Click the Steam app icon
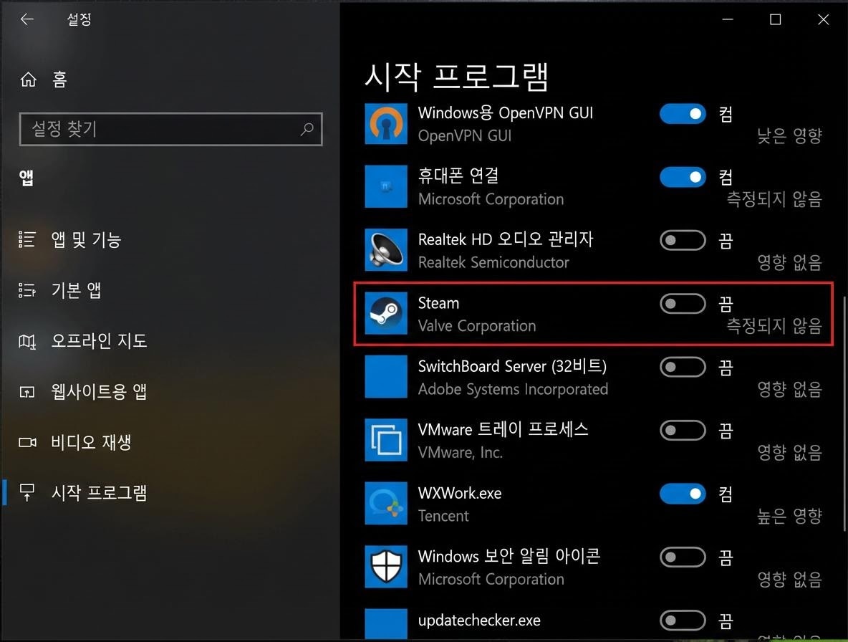The image size is (848, 642). (386, 313)
